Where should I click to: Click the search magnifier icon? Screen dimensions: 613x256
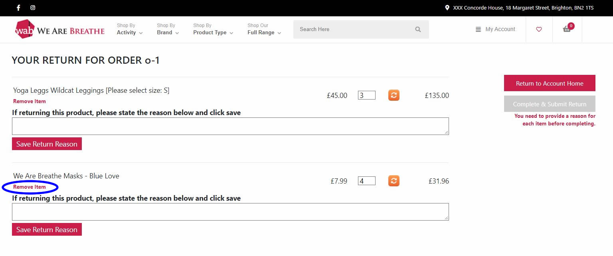click(x=418, y=29)
